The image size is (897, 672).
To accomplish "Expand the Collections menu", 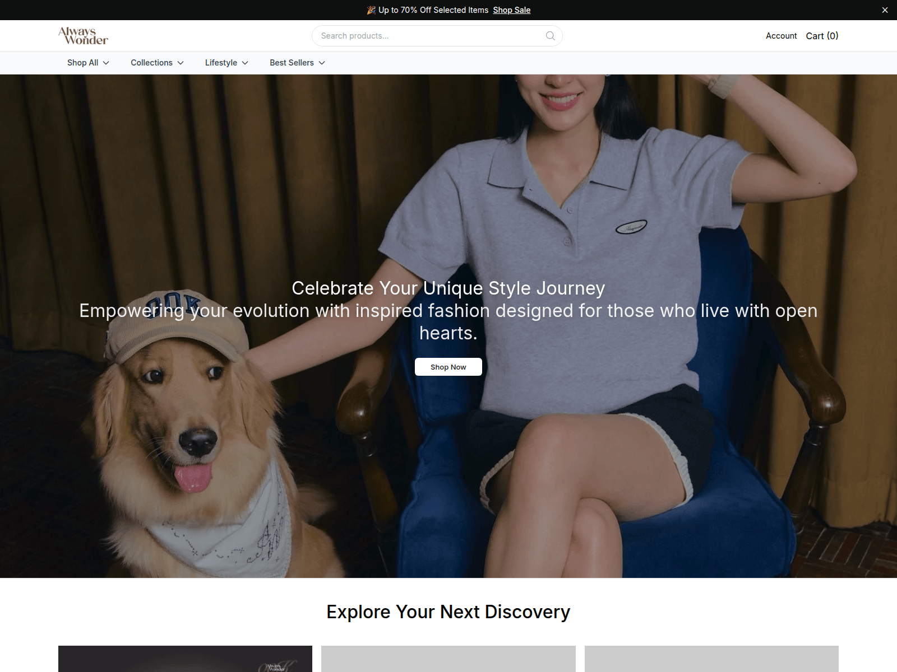I will (157, 63).
